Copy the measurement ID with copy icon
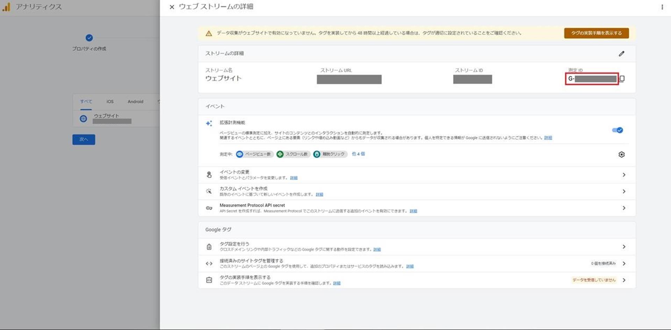Screen dimensions: 671x330 [x=622, y=79]
